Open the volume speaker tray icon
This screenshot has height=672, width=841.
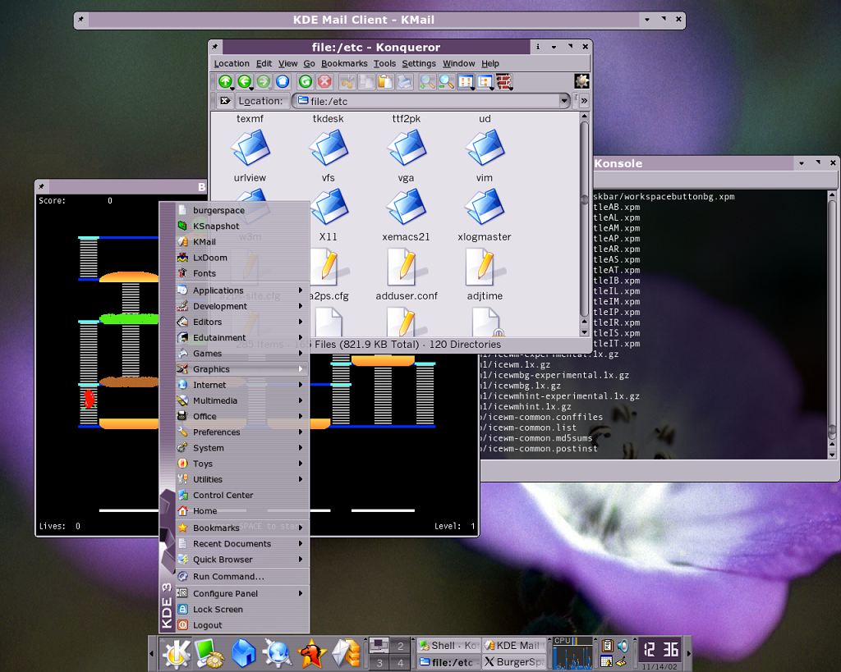pos(623,645)
